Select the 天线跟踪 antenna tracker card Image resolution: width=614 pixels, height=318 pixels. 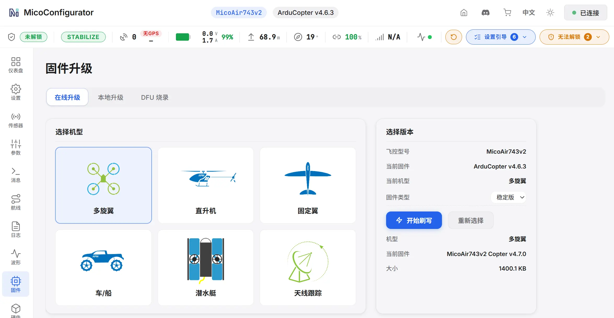click(x=308, y=267)
